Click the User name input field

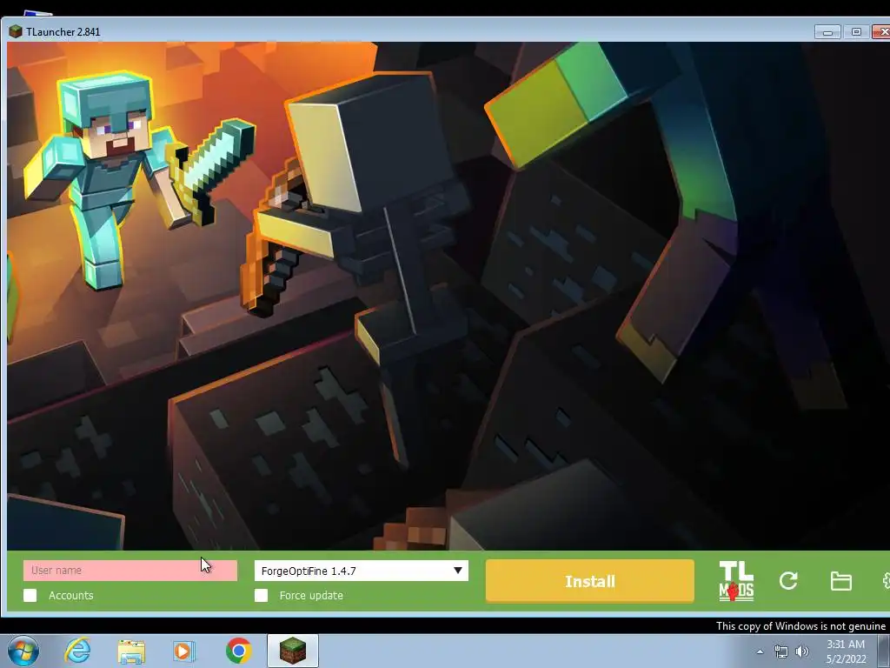coord(130,571)
